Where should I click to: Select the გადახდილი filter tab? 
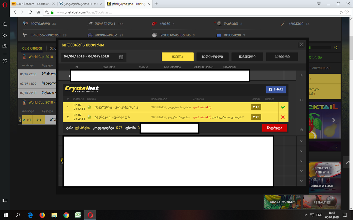point(212,57)
